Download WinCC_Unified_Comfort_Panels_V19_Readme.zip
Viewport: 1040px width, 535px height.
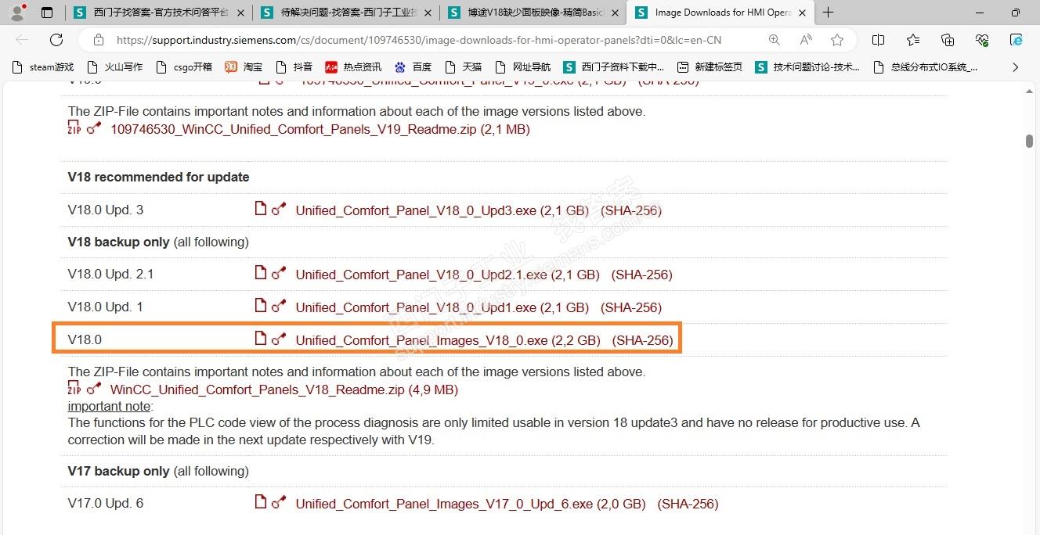(x=320, y=129)
